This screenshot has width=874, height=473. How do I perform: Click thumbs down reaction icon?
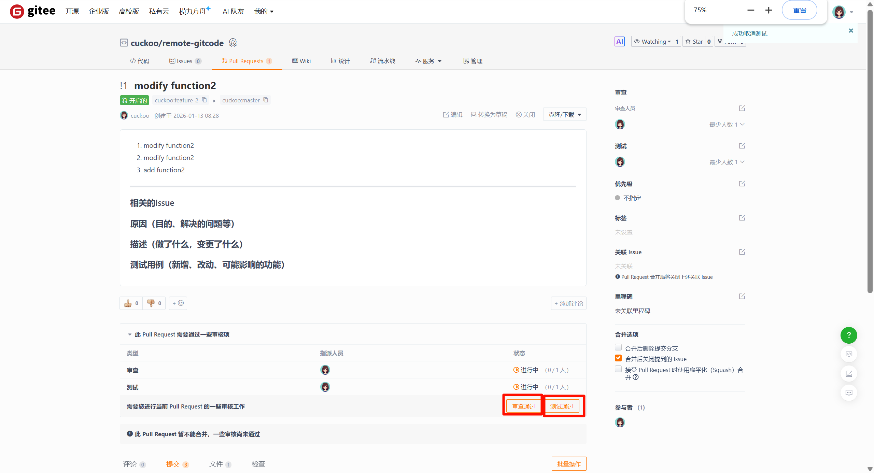[151, 303]
